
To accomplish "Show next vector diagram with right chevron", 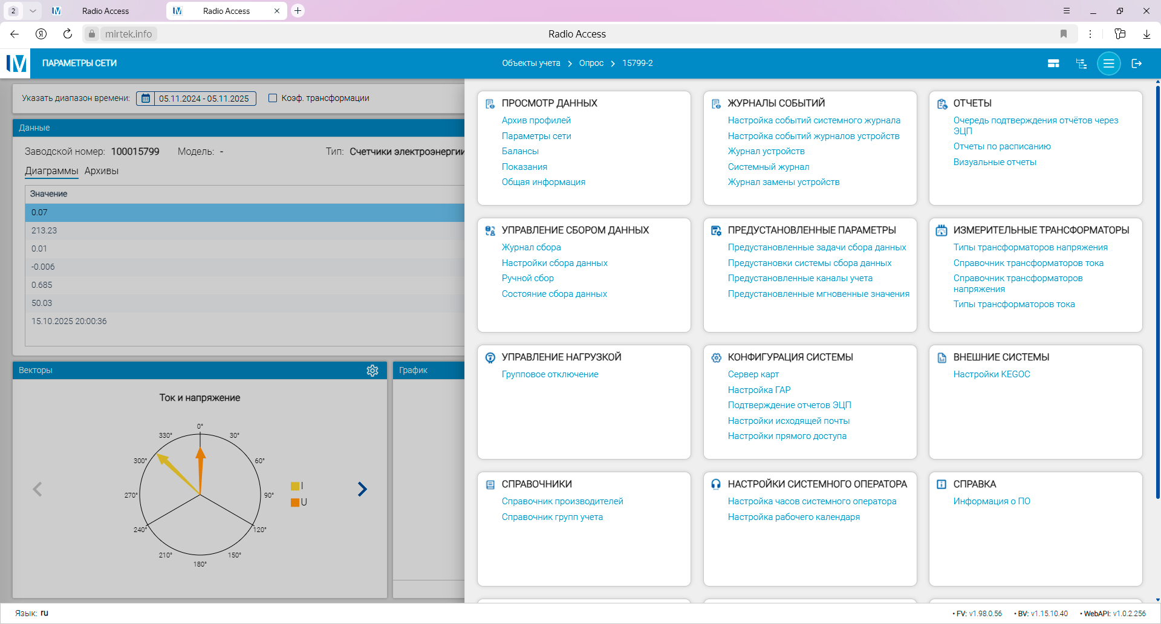I will (362, 489).
